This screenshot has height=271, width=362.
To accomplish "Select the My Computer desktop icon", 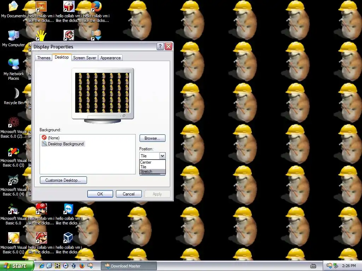I will pyautogui.click(x=14, y=36).
